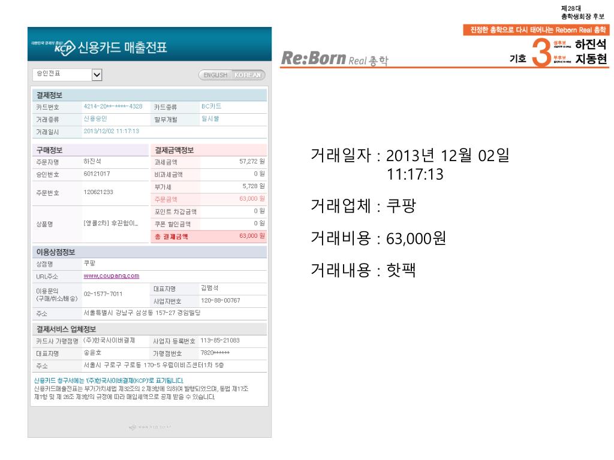Image resolution: width=614 pixels, height=460 pixels.
Task: Open the www.coupang.com link
Action: 112,276
